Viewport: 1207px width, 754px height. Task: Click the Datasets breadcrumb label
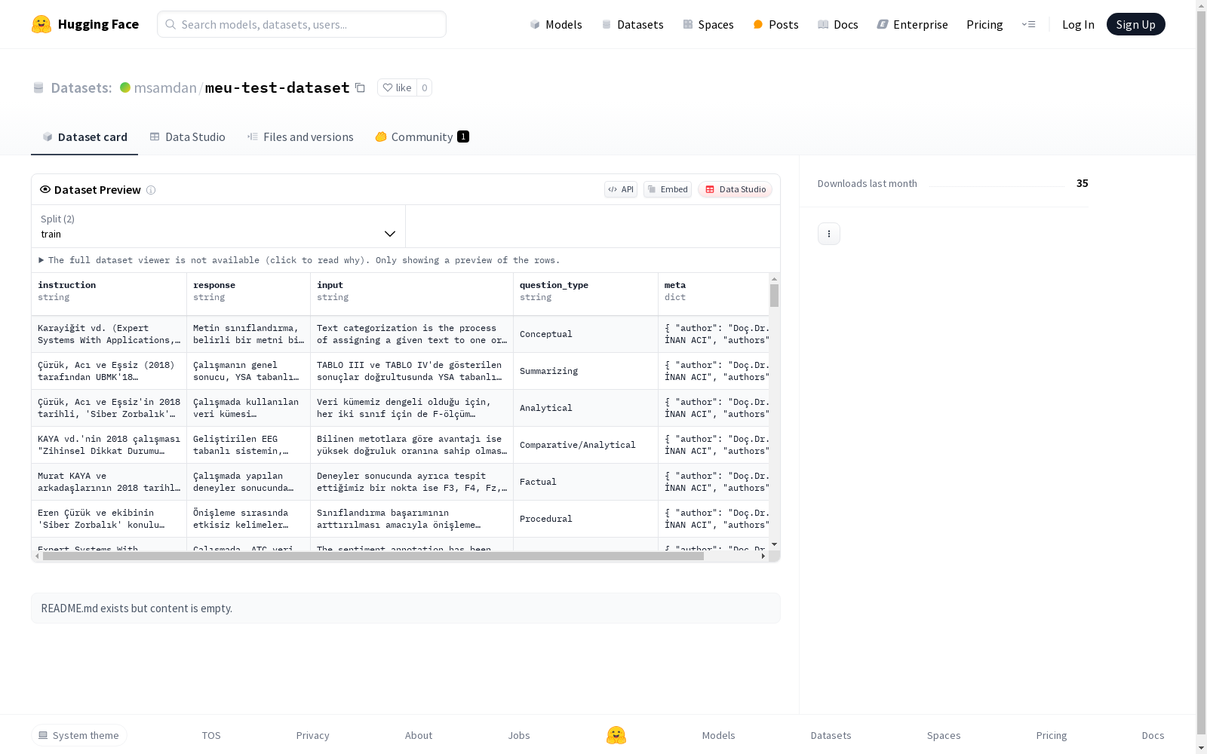[x=81, y=87]
